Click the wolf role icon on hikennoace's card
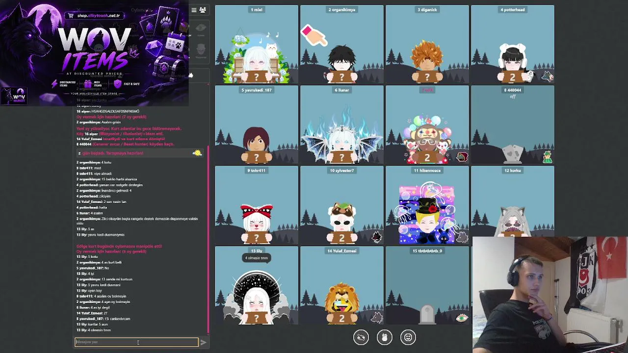This screenshot has height=353, width=628. coord(462,237)
